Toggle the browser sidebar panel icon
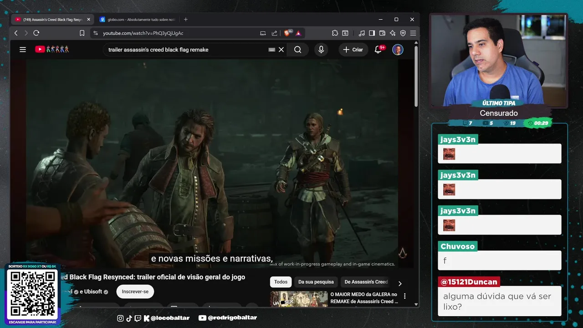Screen dimensions: 583x328 [x=372, y=33]
